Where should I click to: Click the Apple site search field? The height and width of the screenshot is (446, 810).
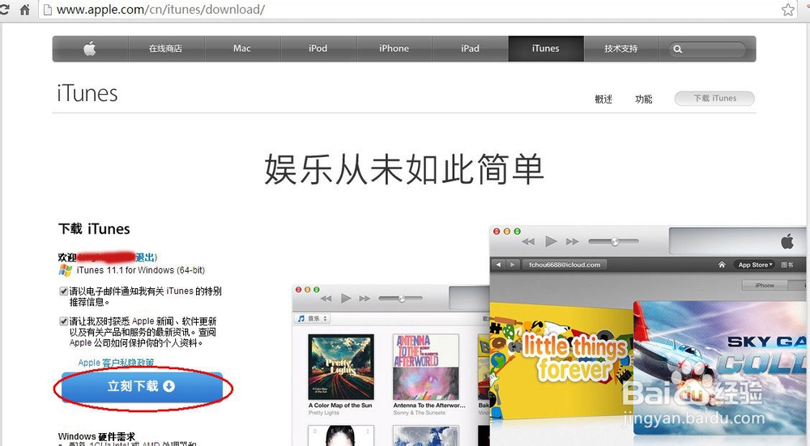708,49
